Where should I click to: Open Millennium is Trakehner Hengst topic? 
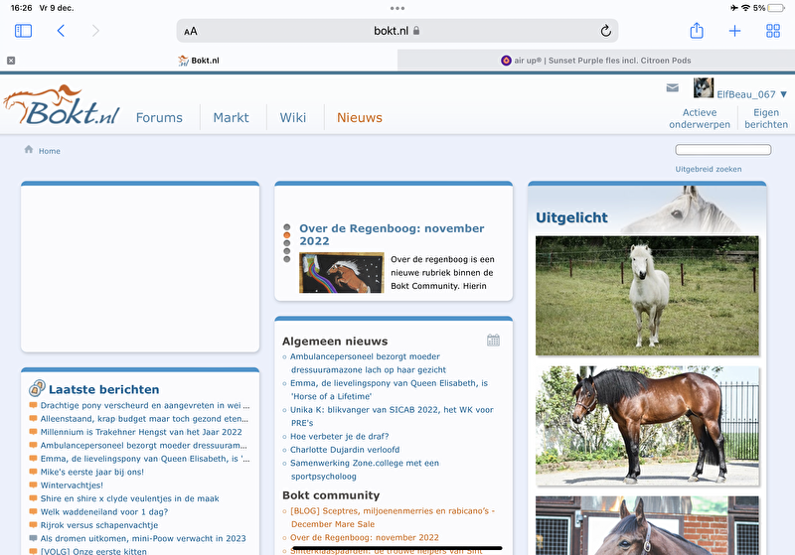pyautogui.click(x=141, y=432)
